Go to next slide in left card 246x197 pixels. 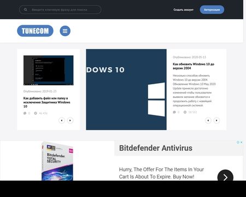pos(70,120)
